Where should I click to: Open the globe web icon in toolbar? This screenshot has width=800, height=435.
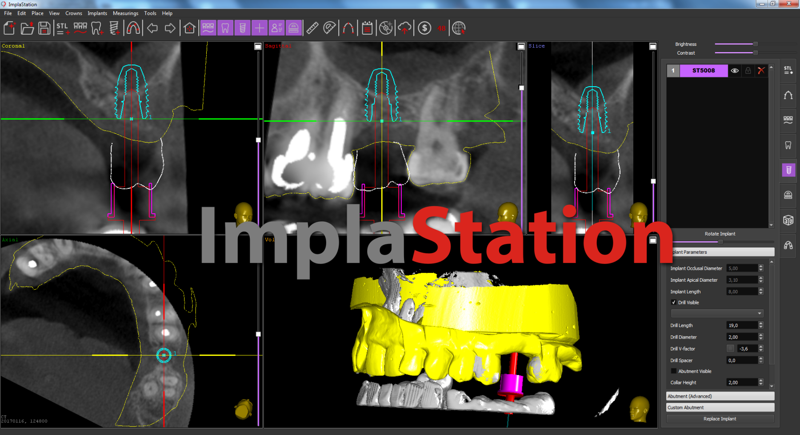pos(459,28)
